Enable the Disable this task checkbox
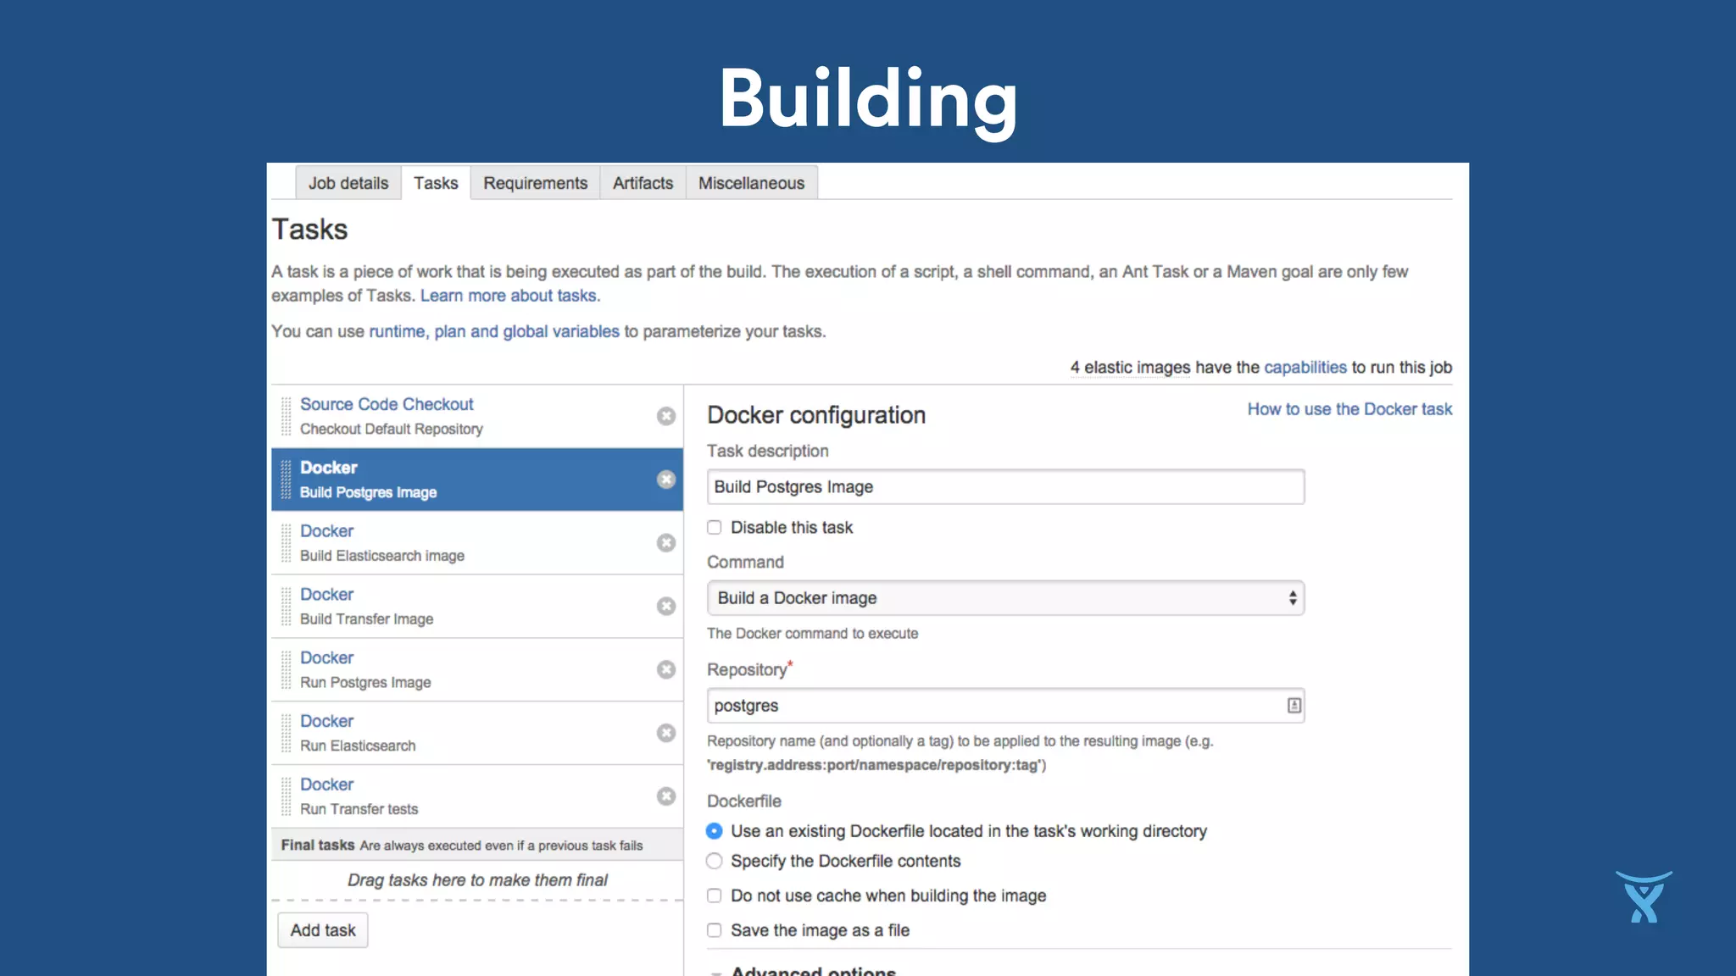 point(715,528)
